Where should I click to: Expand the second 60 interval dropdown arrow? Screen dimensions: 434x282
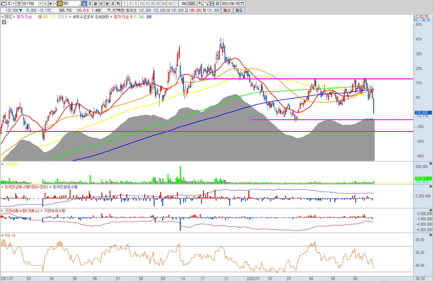point(176,4)
